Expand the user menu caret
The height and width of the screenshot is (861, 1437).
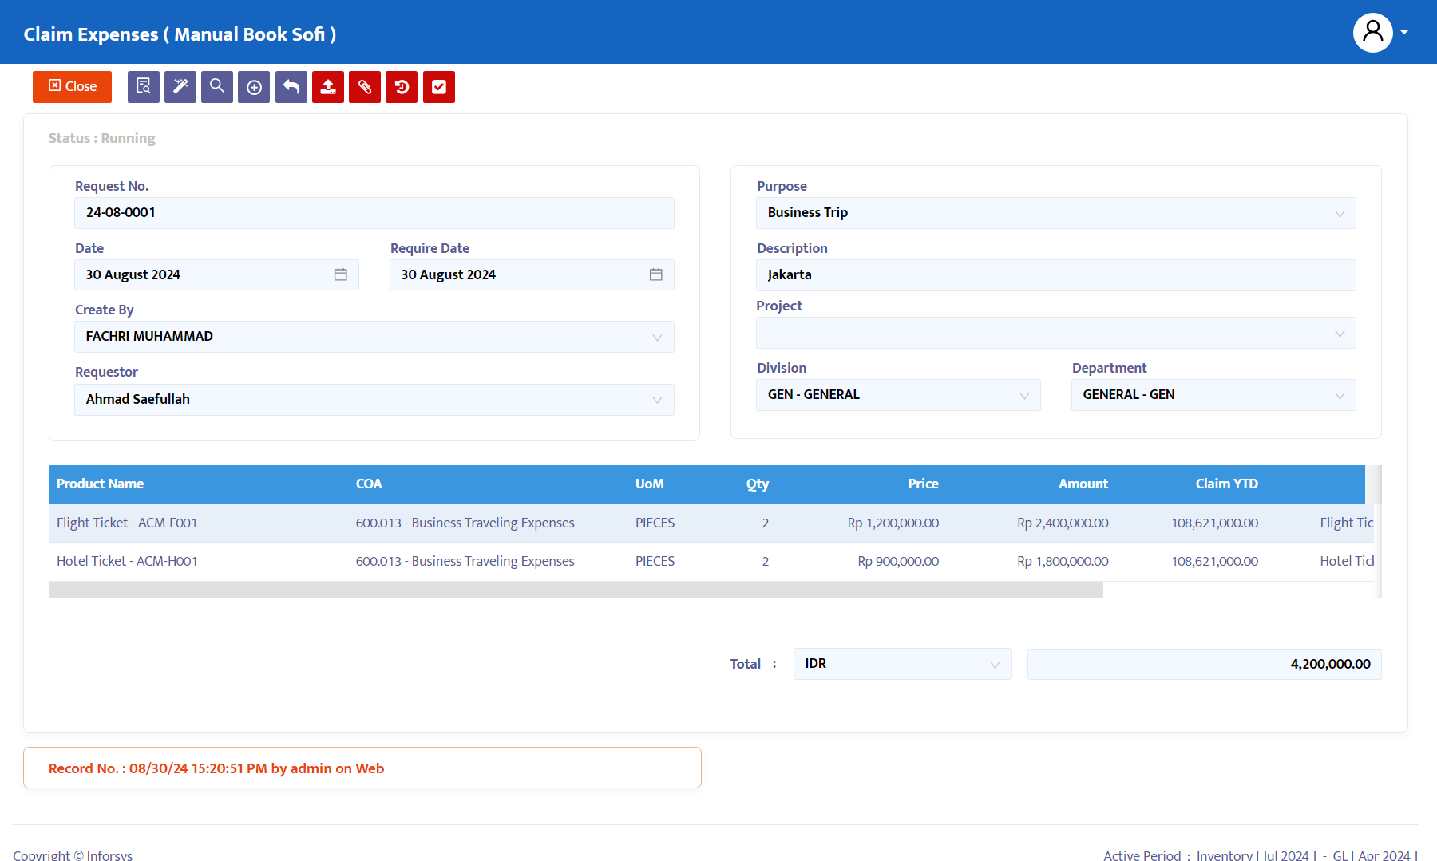1404,33
